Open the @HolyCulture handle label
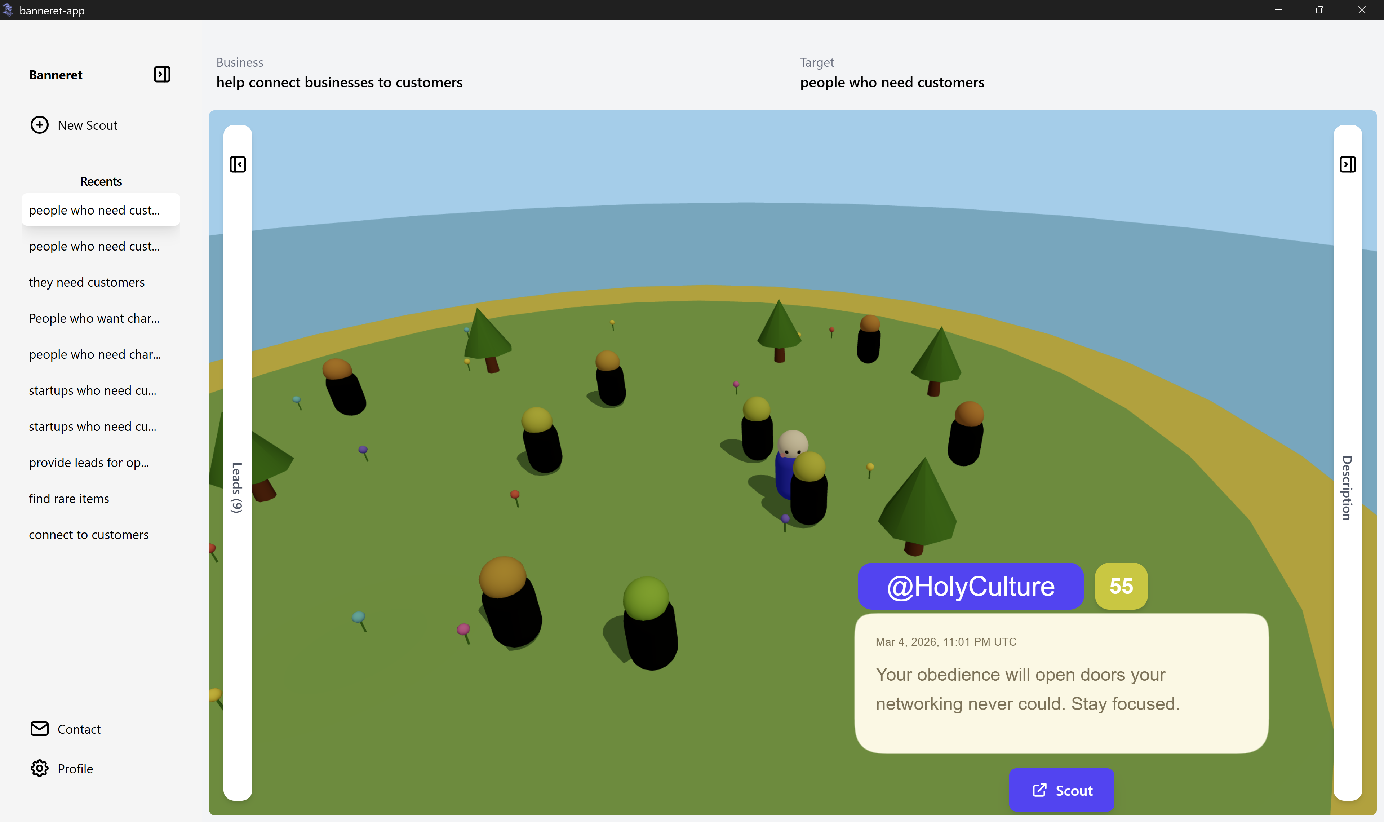The height and width of the screenshot is (822, 1384). click(970, 586)
